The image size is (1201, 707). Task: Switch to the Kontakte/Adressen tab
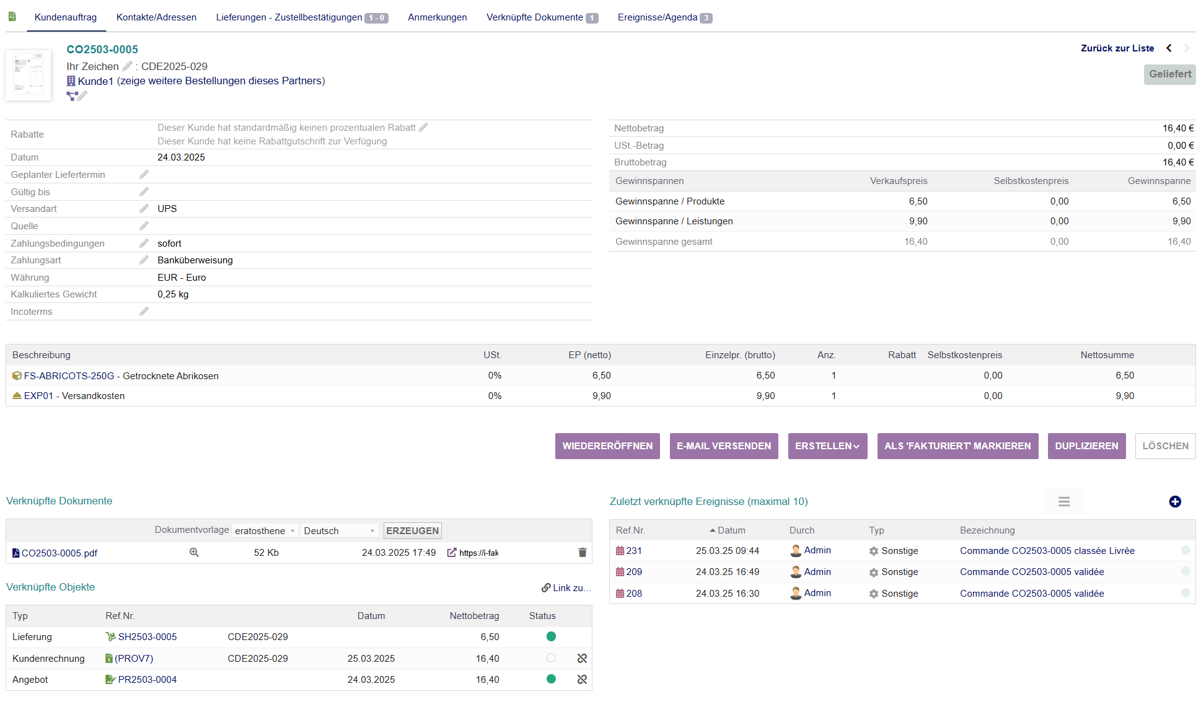coord(156,17)
